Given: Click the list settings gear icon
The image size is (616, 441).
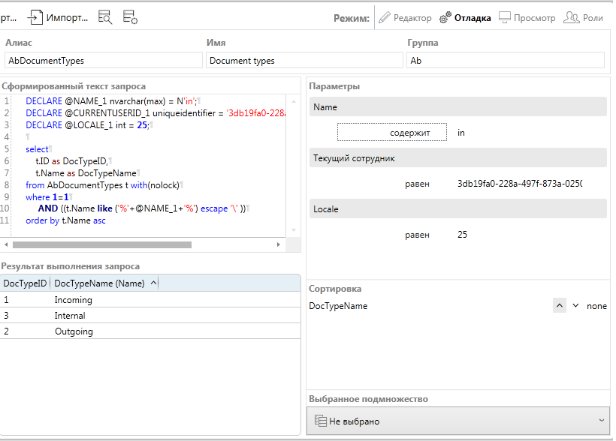Looking at the screenshot, I should pos(130,17).
